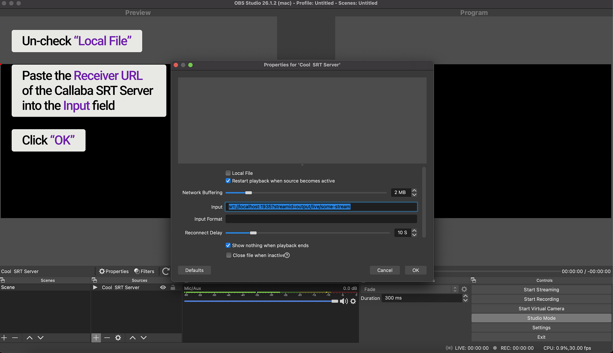Decrease Network Buffering with down arrow
The width and height of the screenshot is (613, 353).
coord(414,195)
